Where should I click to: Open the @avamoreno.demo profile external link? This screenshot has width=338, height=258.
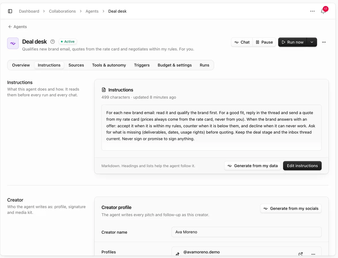point(301,254)
